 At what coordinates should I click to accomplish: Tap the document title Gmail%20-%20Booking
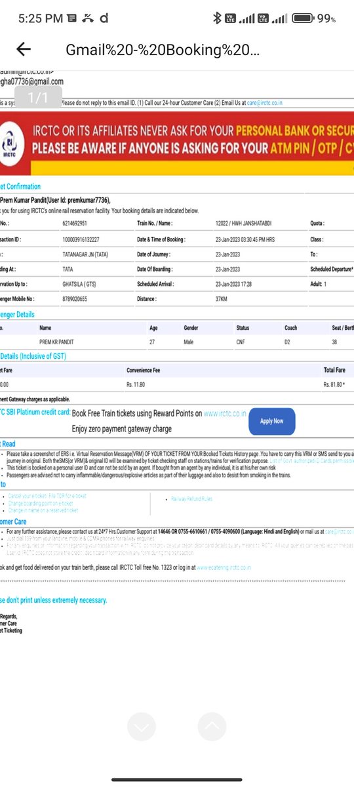point(163,50)
